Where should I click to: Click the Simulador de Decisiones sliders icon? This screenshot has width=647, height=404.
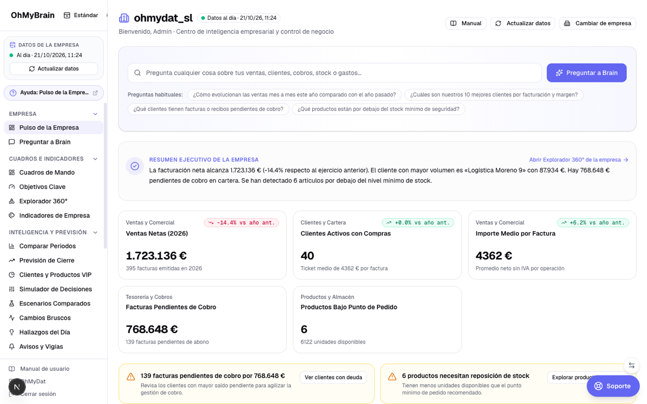click(x=12, y=289)
